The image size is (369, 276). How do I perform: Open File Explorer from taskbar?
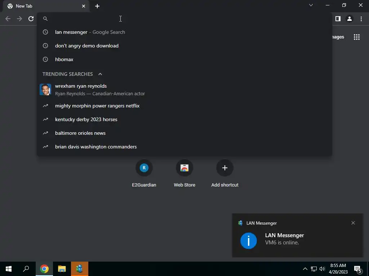coord(62,269)
